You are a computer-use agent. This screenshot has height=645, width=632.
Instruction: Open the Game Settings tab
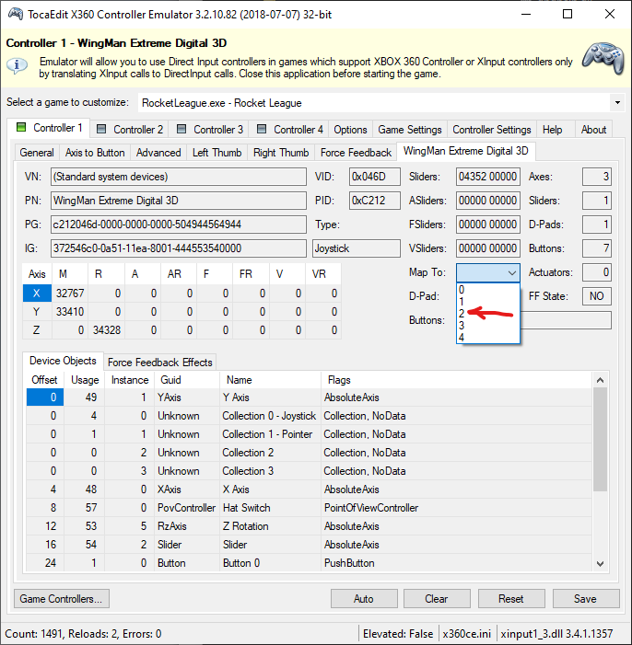pyautogui.click(x=410, y=130)
